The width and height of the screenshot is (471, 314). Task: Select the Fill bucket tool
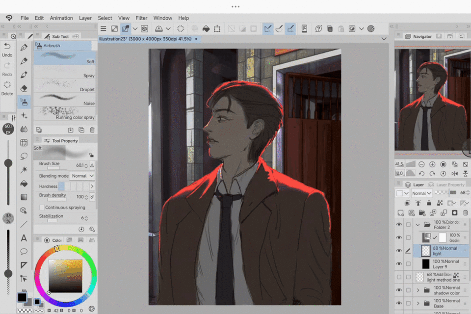tap(24, 183)
